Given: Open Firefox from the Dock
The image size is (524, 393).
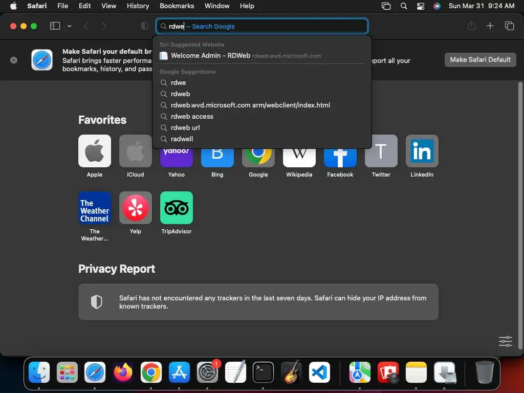Looking at the screenshot, I should 123,372.
